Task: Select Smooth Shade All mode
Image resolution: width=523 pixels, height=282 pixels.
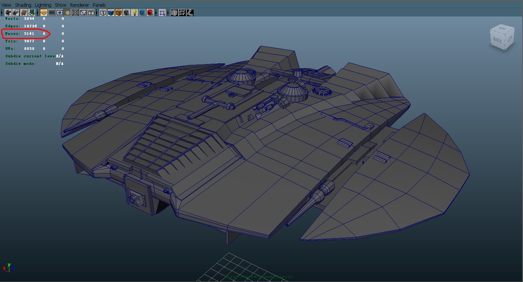Action: point(111,13)
